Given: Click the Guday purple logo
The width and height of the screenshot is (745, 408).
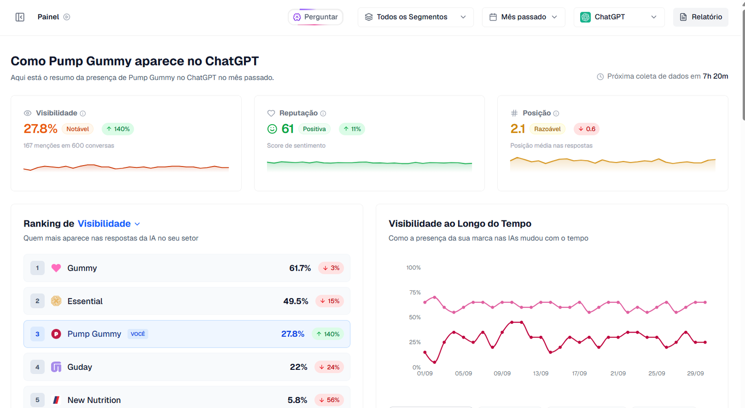Looking at the screenshot, I should point(56,367).
